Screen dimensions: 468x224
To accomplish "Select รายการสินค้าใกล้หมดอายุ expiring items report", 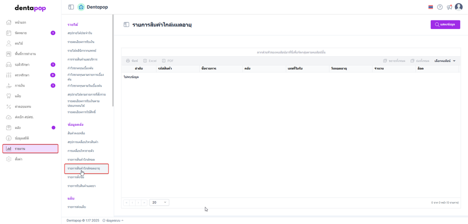I will click(x=86, y=169).
